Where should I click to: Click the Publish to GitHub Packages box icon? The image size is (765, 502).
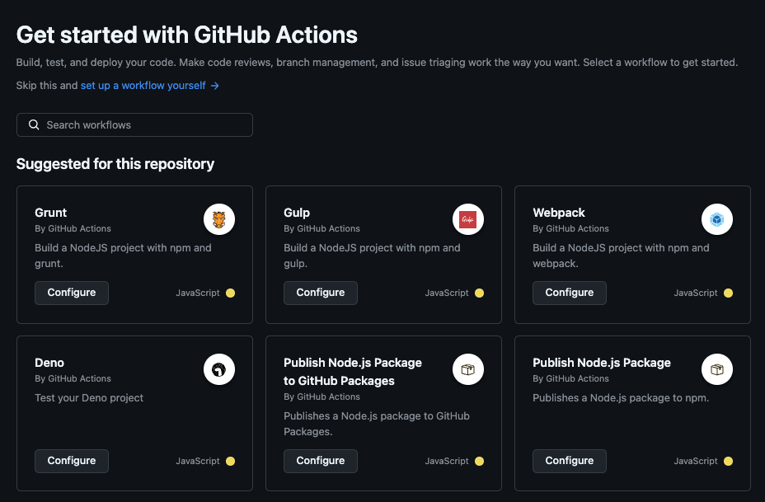468,369
